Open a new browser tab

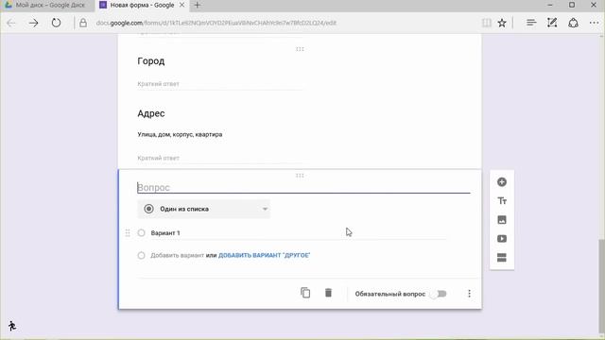pos(198,5)
